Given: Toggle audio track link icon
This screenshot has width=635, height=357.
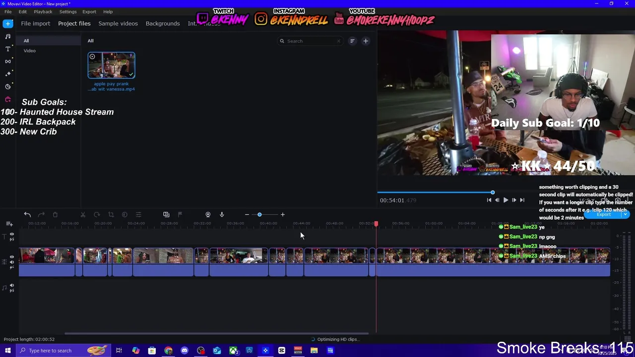Looking at the screenshot, I should tap(12, 291).
